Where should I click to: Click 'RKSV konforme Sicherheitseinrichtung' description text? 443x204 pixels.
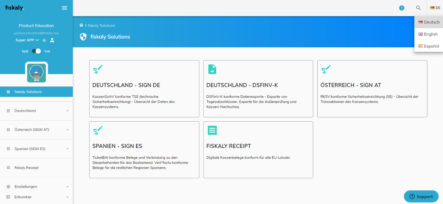pos(370,99)
